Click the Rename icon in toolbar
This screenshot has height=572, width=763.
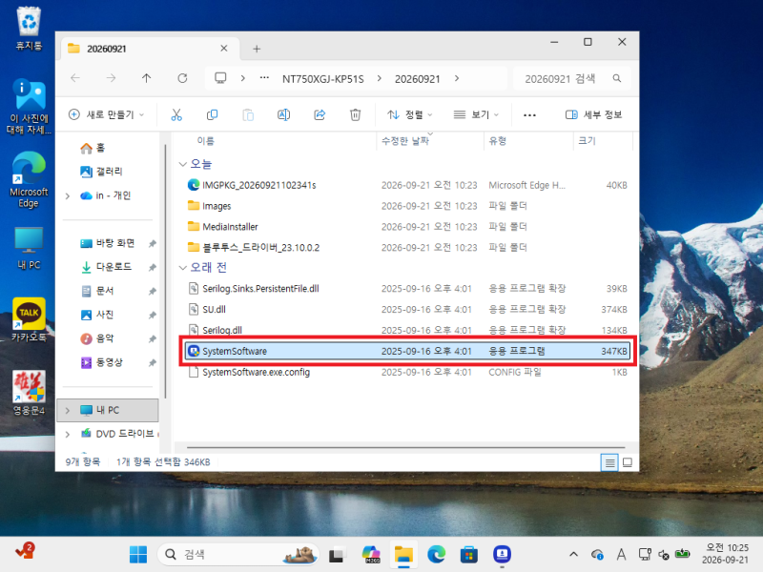[x=283, y=114]
